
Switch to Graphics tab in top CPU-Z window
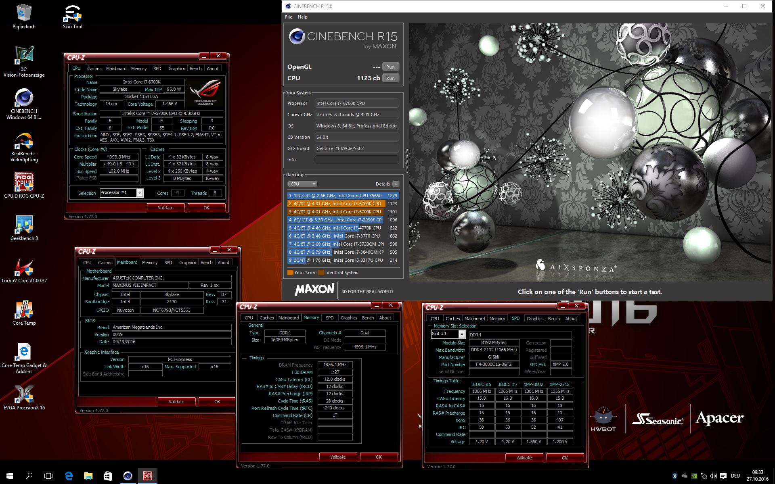177,69
